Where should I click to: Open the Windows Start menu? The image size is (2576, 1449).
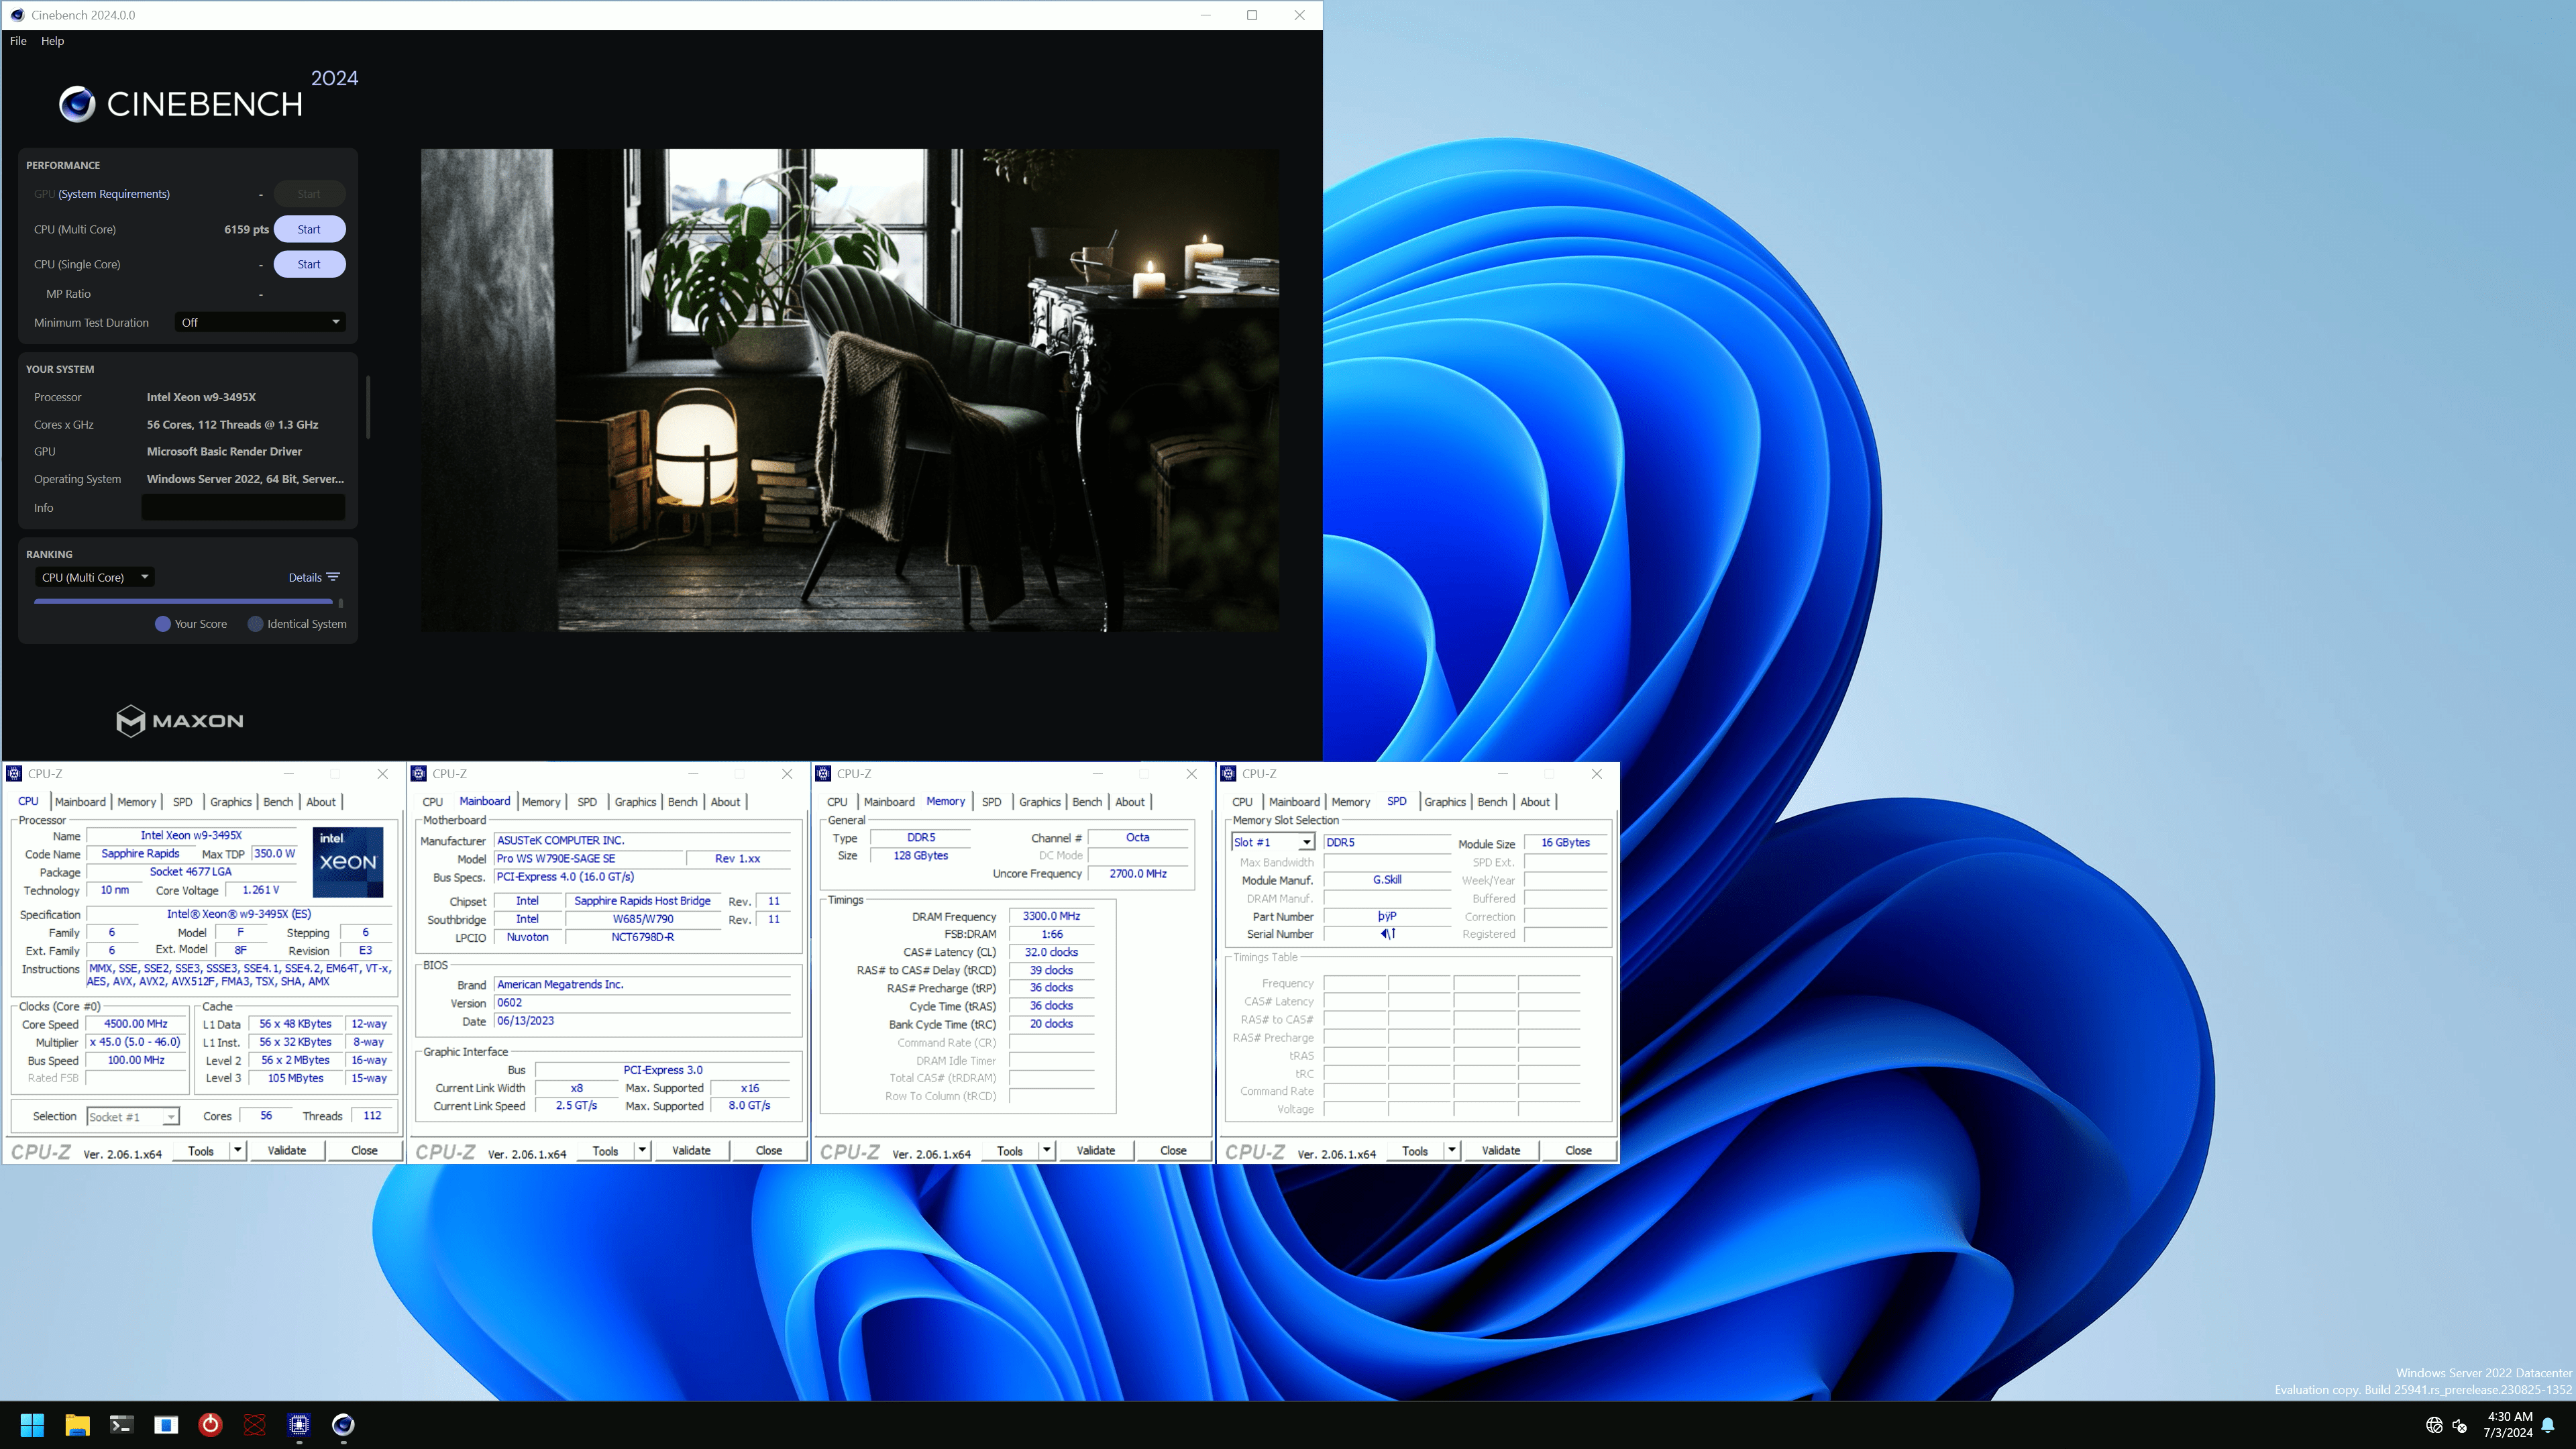[x=32, y=1424]
